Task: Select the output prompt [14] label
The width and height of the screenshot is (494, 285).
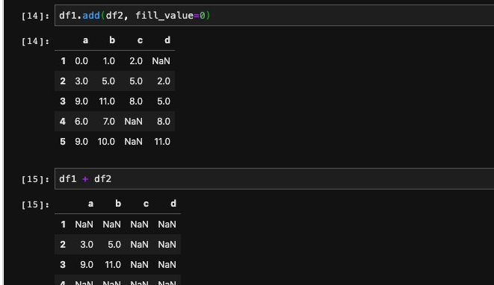Action: click(35, 41)
